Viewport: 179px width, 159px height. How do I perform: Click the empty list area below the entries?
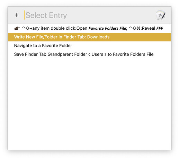click(x=89, y=103)
